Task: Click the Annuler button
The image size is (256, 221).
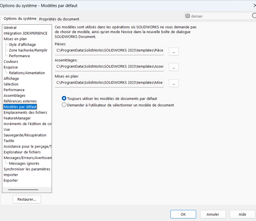Action: point(213,214)
